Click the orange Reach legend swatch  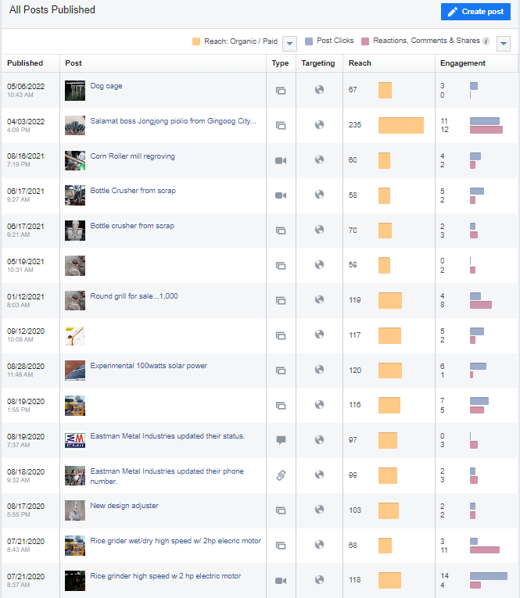196,41
